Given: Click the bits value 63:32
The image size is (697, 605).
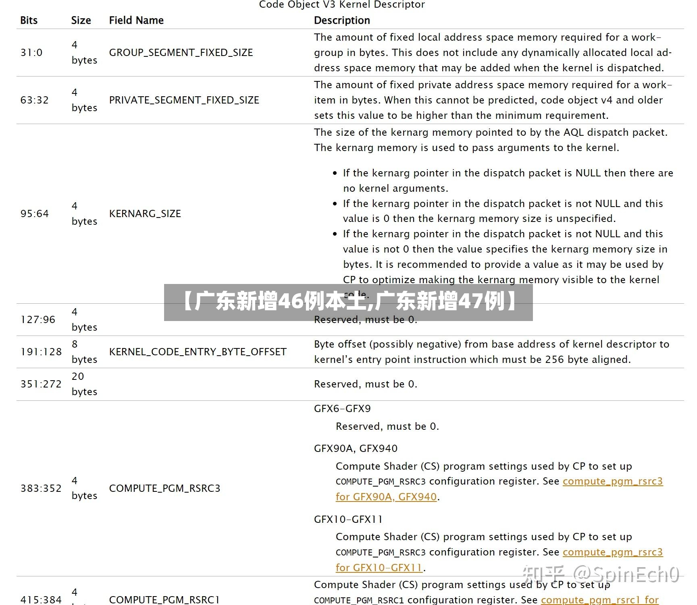Looking at the screenshot, I should pos(34,100).
